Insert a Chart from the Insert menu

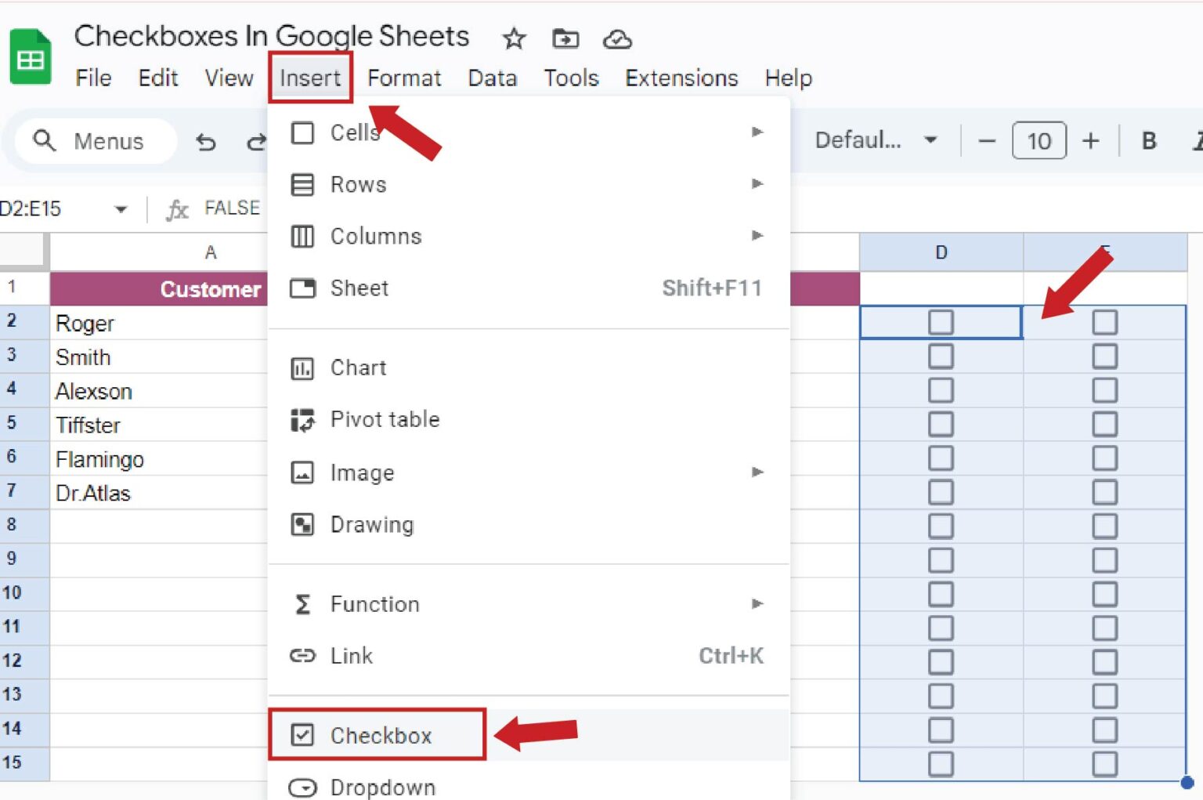tap(358, 367)
